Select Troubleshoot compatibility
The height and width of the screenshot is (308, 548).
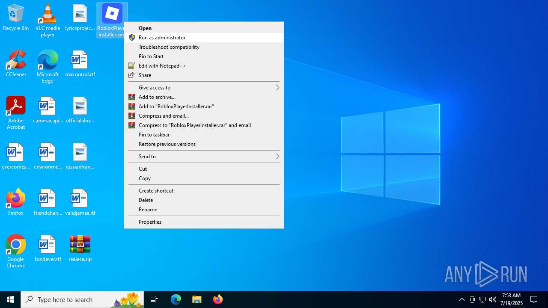[204, 47]
